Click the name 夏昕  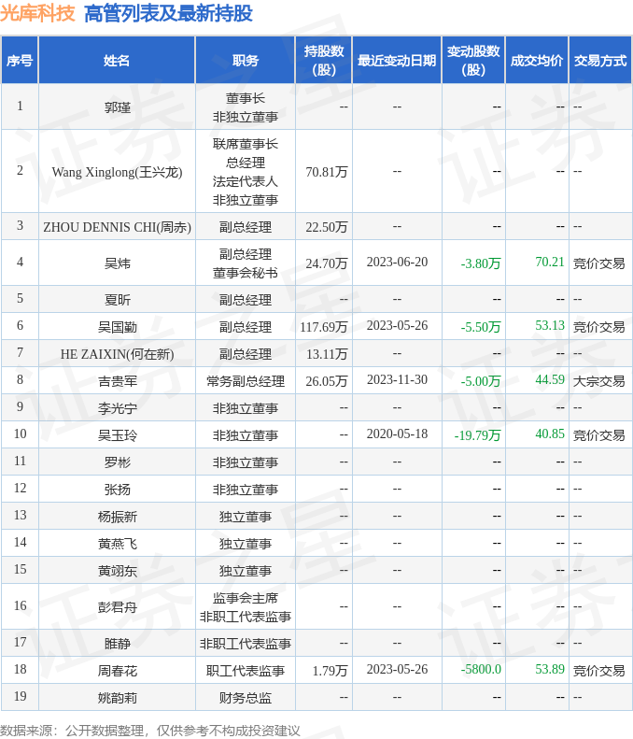pyautogui.click(x=118, y=299)
